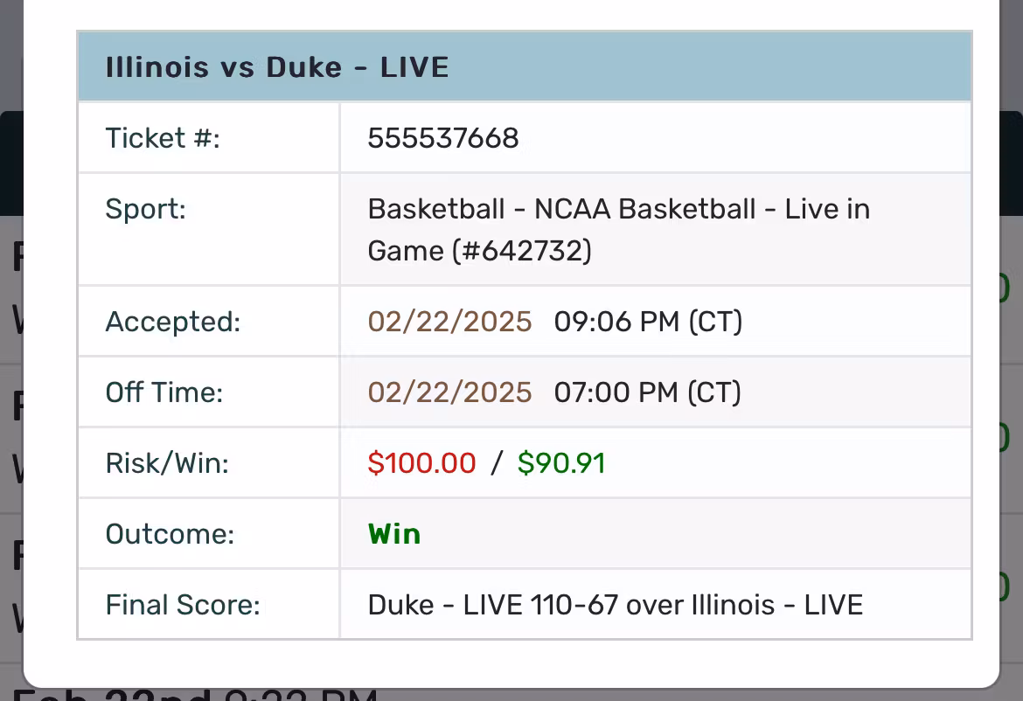This screenshot has height=701, width=1023.
Task: Click the green $90.91 win amount
Action: click(561, 463)
